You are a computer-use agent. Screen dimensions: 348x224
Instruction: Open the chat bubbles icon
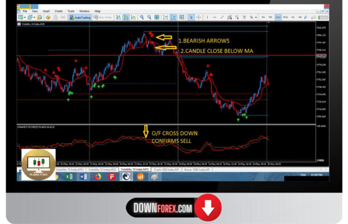click(313, 17)
